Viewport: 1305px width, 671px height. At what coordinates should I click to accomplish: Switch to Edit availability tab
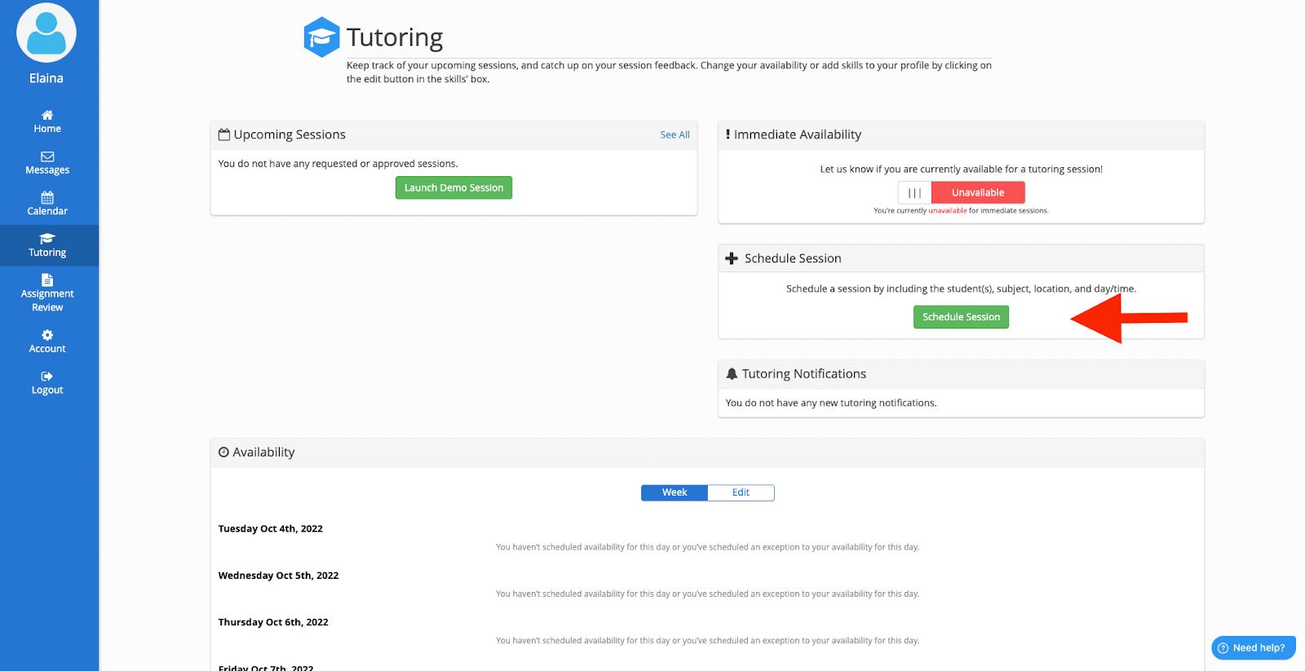point(741,492)
